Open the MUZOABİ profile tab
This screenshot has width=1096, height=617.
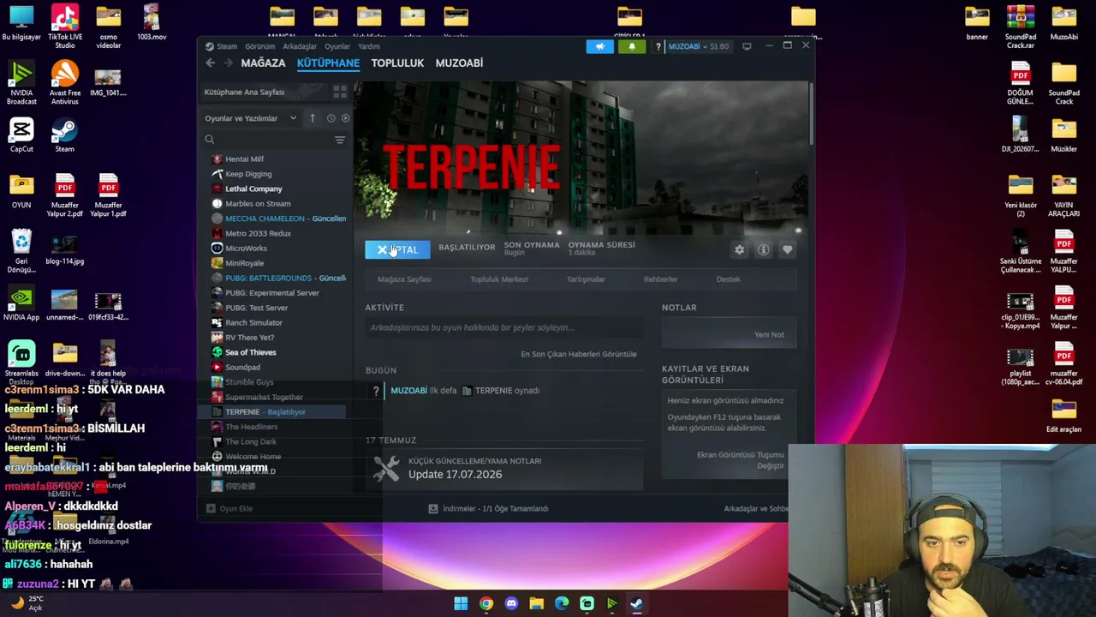pos(459,63)
